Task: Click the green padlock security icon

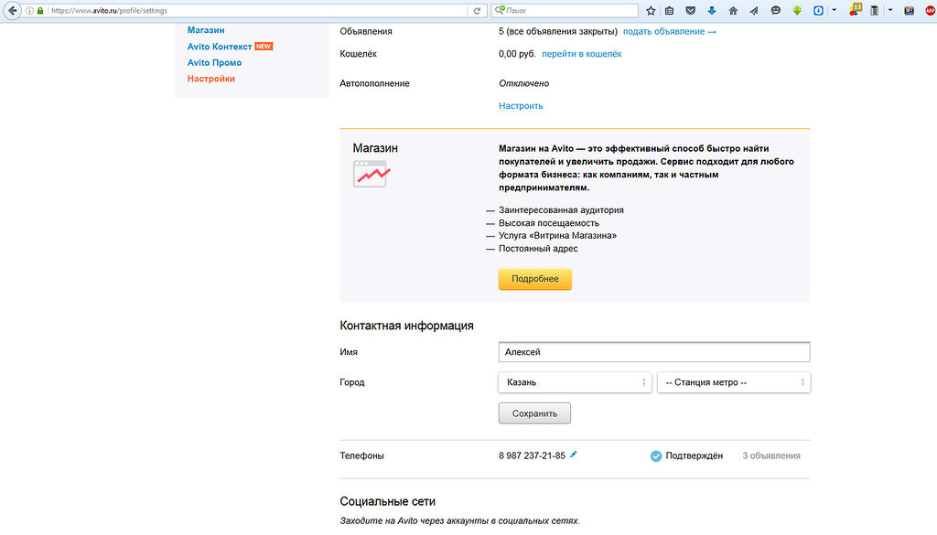Action: tap(40, 11)
